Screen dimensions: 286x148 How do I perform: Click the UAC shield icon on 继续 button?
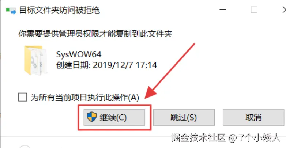pos(91,117)
